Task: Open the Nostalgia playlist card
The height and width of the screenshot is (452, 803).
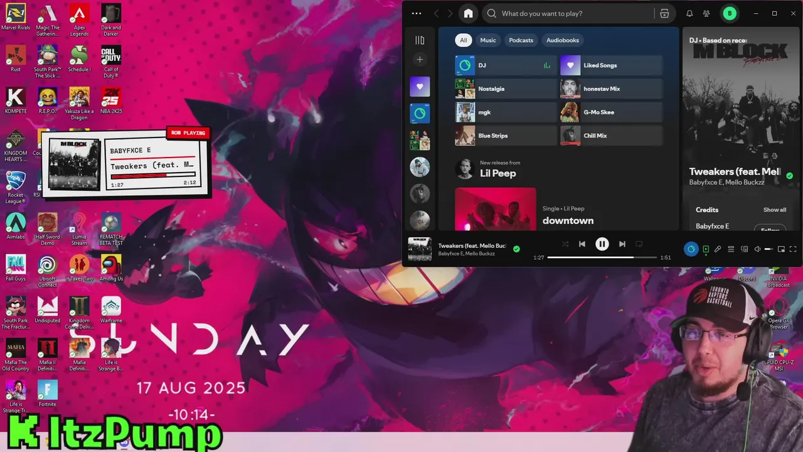Action: click(506, 89)
